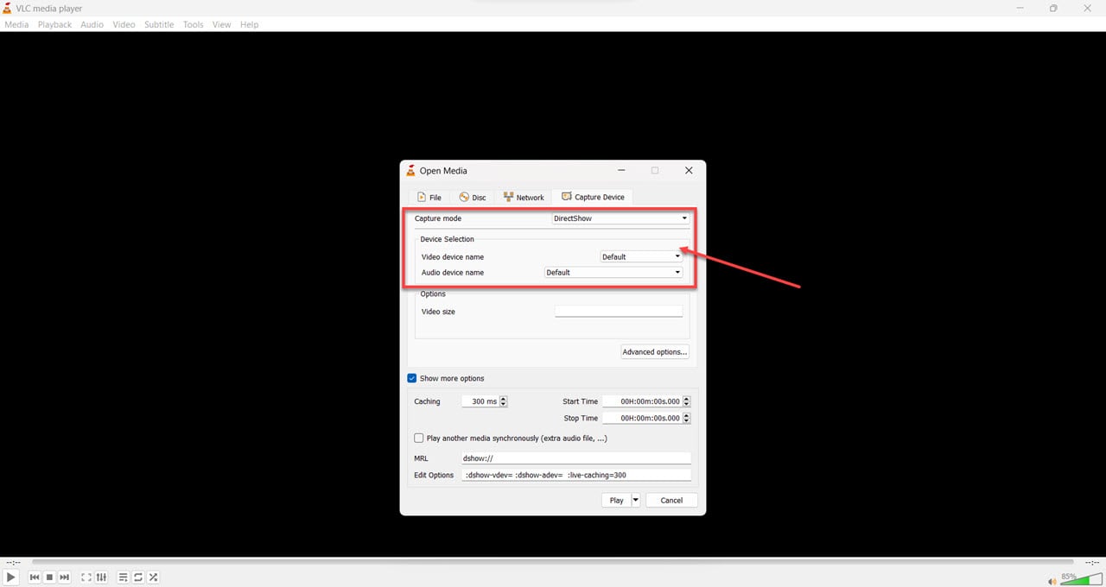Image resolution: width=1106 pixels, height=587 pixels.
Task: Open the Audio menu
Action: point(92,24)
